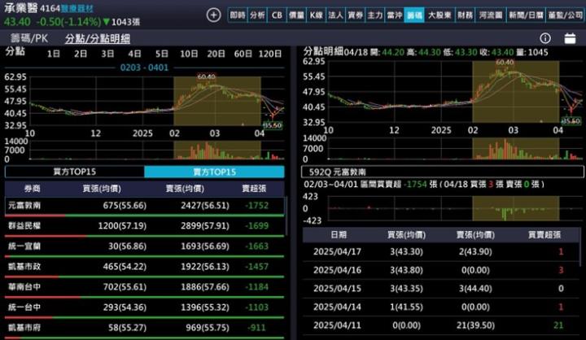Choose the 120日 period option
This screenshot has height=340, width=586.
[x=270, y=54]
